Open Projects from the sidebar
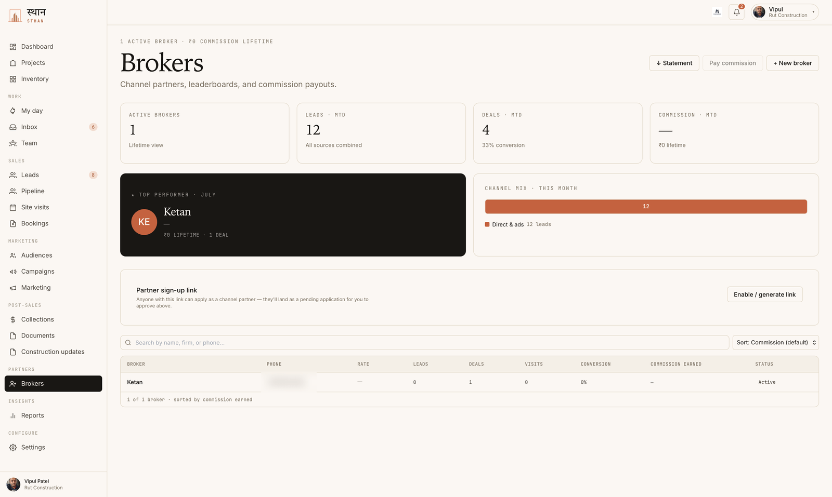 click(x=53, y=63)
